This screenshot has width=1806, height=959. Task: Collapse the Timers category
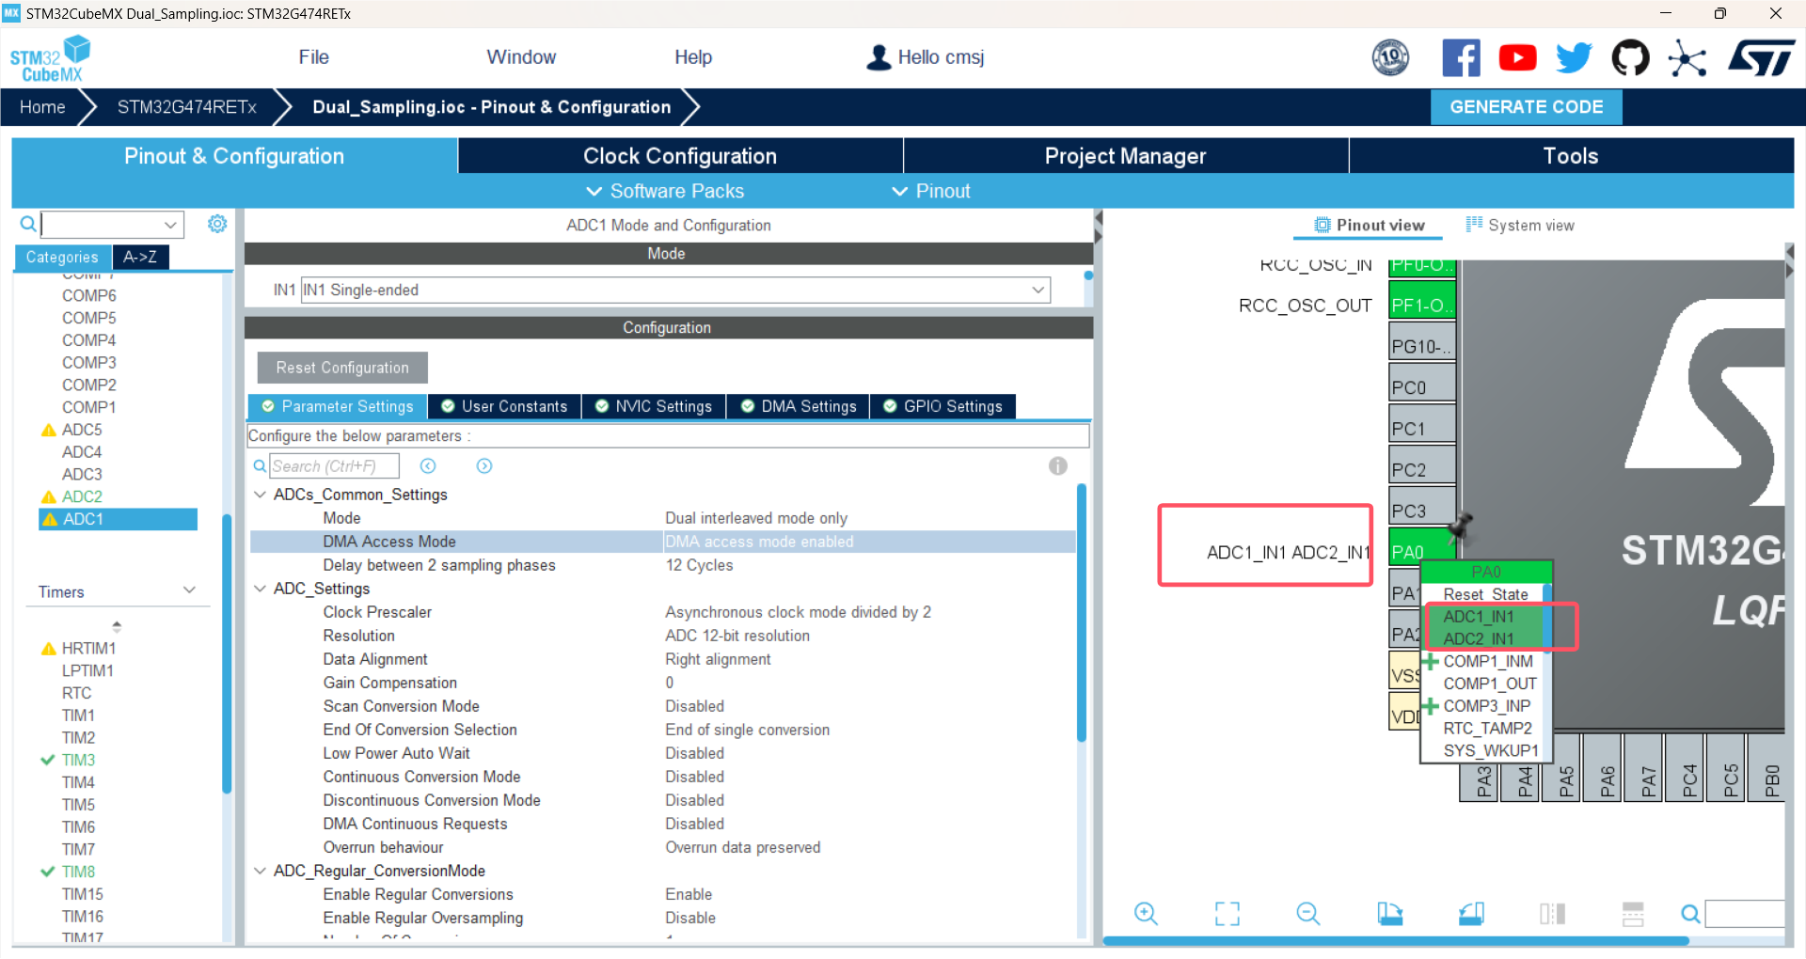tap(189, 590)
